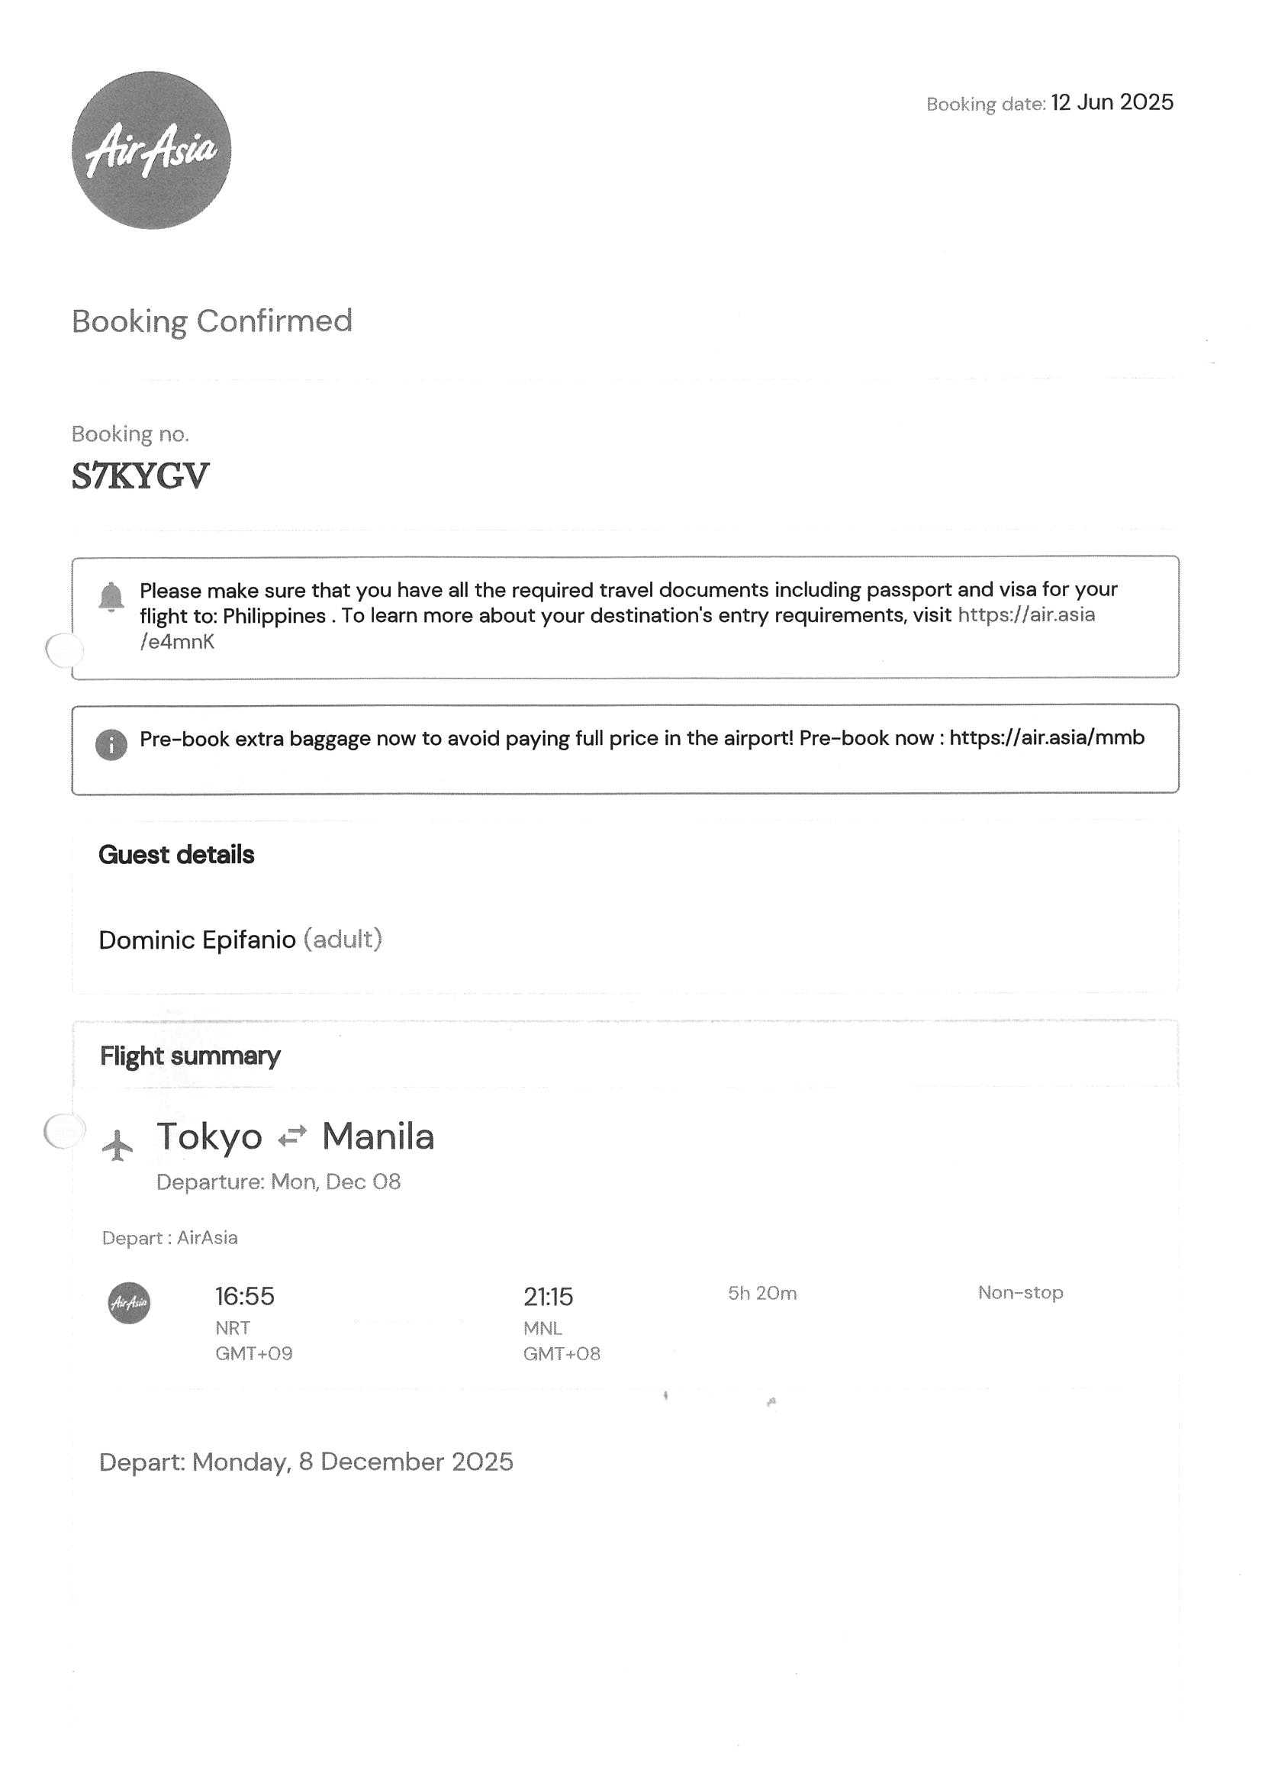Image resolution: width=1262 pixels, height=1786 pixels.
Task: Click the 5h 20m flight duration
Action: pos(761,1293)
